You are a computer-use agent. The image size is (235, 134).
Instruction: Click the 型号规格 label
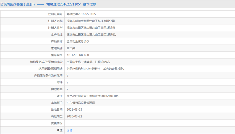pos(57,55)
